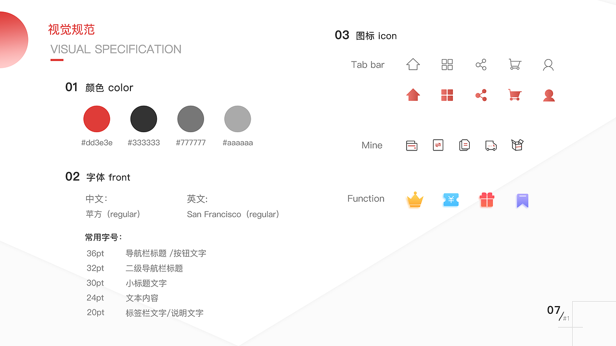Click the 30pt size value
The image size is (616, 346).
(95, 283)
